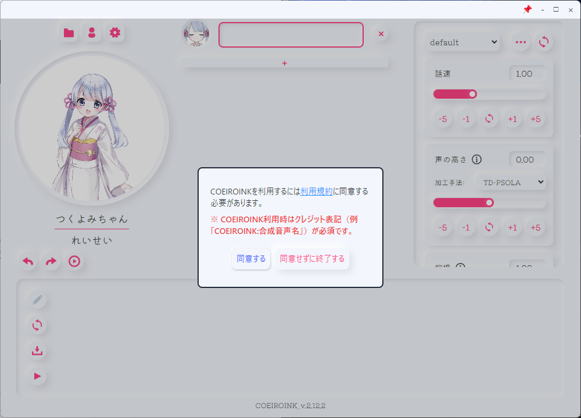Open the settings gear icon
Image resolution: width=581 pixels, height=418 pixels.
[x=115, y=33]
